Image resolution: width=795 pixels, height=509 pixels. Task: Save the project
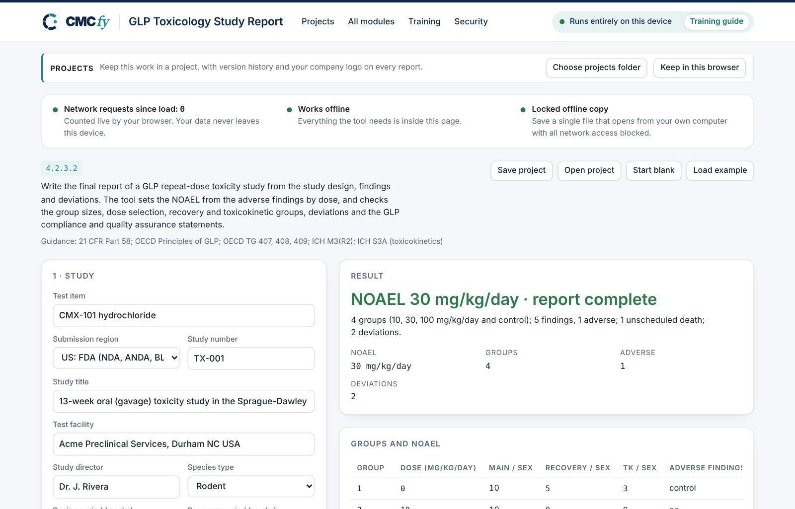521,170
